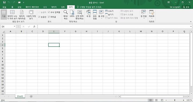
Task: Click the lee sungnam account name
Action: [x=175, y=7]
